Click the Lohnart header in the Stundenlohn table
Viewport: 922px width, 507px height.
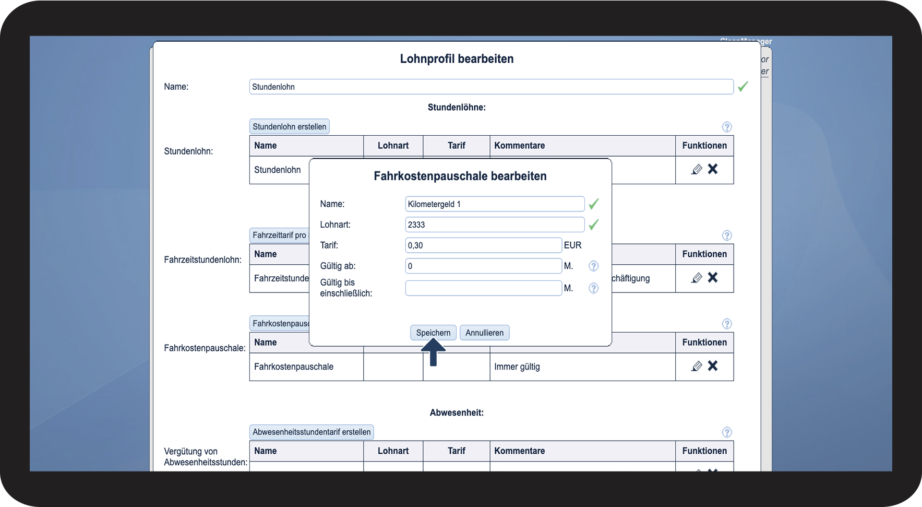(x=393, y=146)
